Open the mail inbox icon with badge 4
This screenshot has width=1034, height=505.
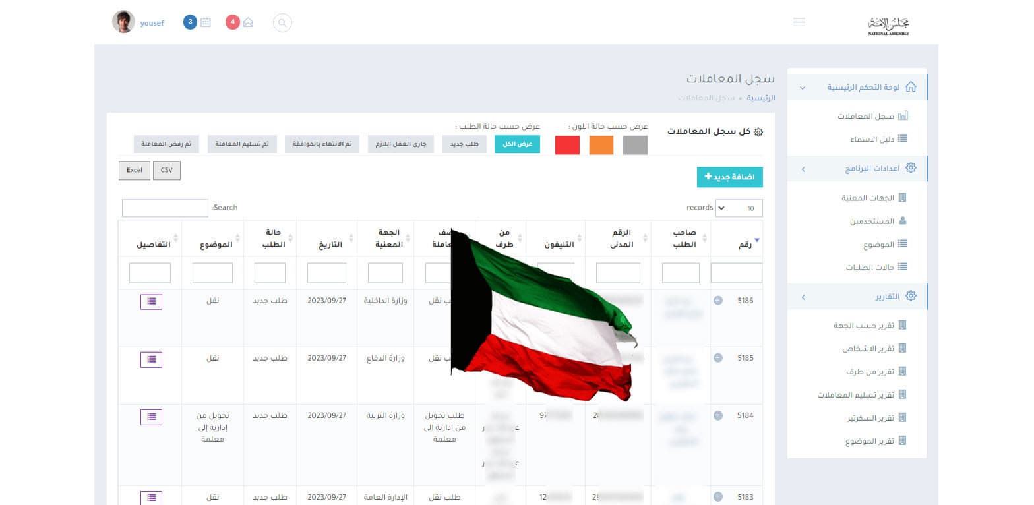pos(248,22)
